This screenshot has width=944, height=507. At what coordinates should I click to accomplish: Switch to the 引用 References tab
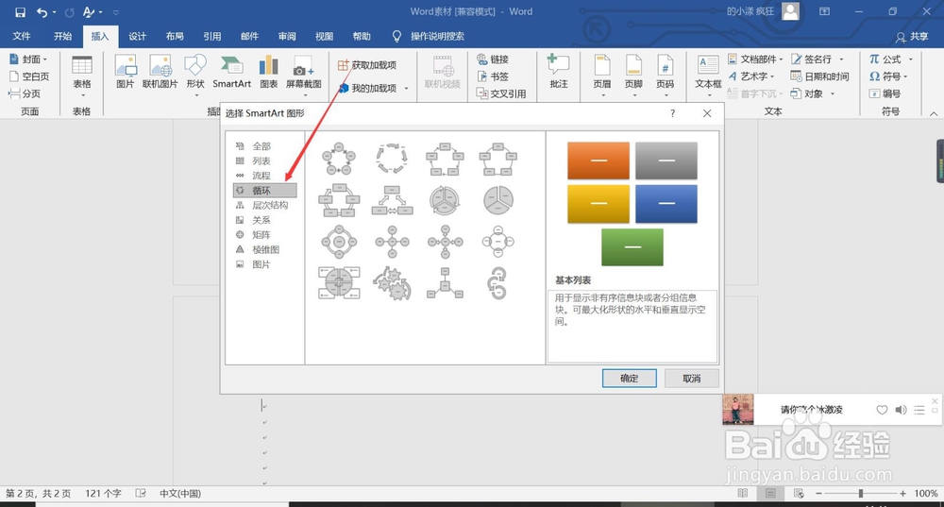pos(211,36)
